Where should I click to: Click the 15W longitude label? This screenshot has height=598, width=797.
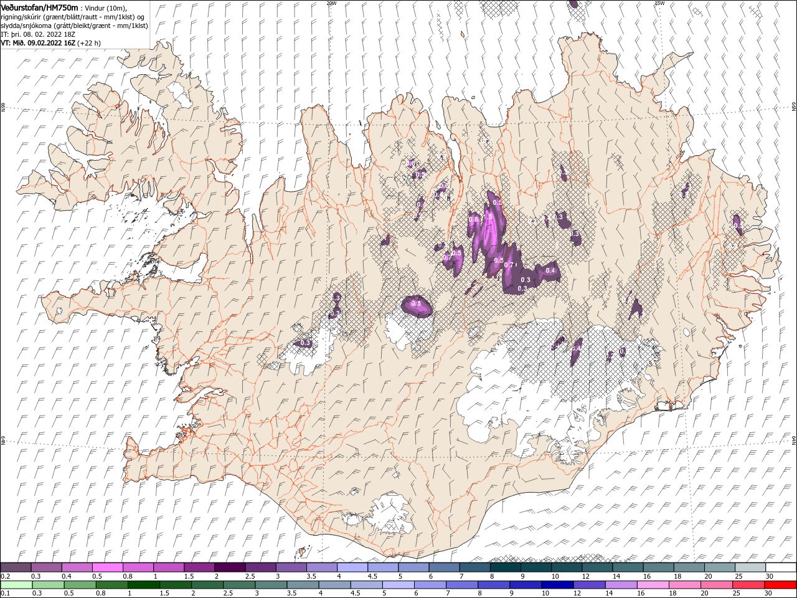click(x=659, y=3)
